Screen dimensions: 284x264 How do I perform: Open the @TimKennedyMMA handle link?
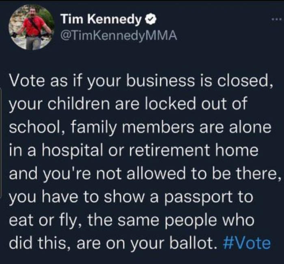118,36
